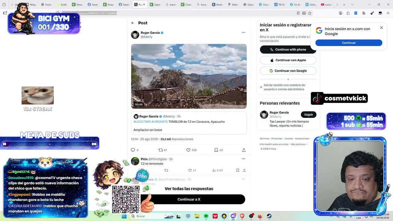The image size is (393, 221).
Task: Open more options on Pitin's reply
Action: [243, 159]
